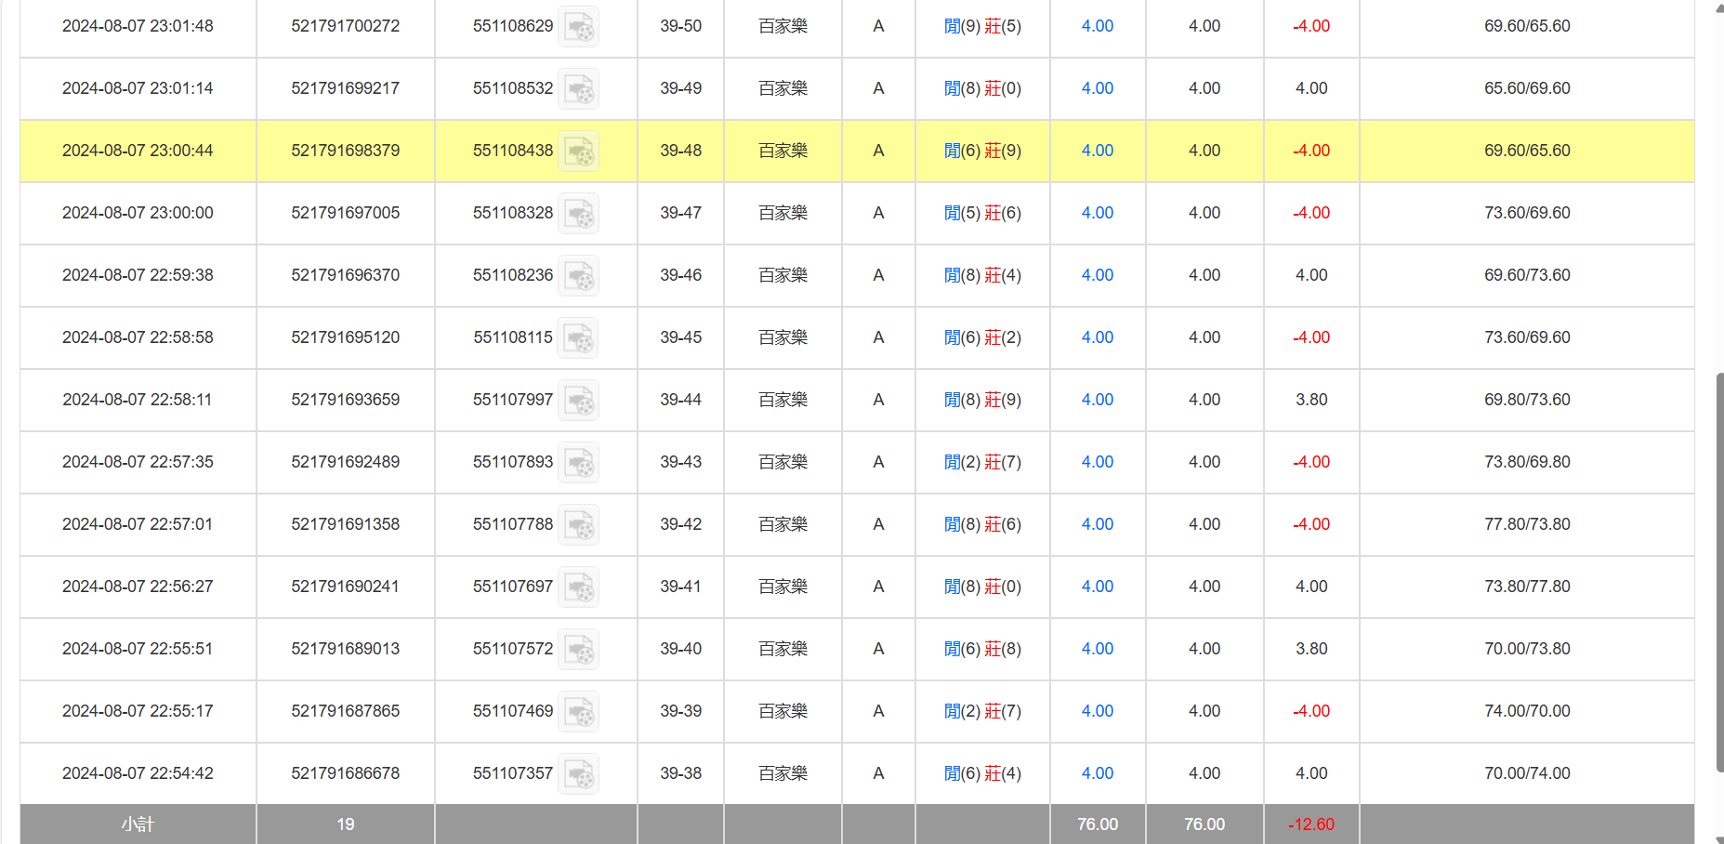The height and width of the screenshot is (844, 1724).
Task: View replay for round number 551108115
Action: coord(579,338)
